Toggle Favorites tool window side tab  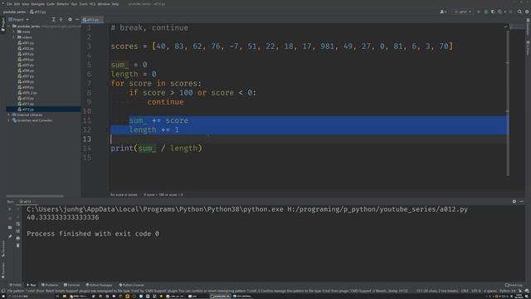point(2,269)
